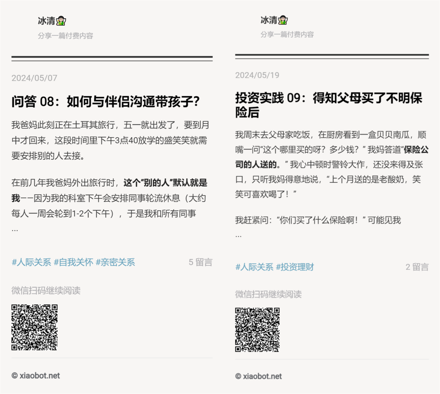
Task: Open the QR code under the 投资实践 09 article
Action: tap(257, 330)
